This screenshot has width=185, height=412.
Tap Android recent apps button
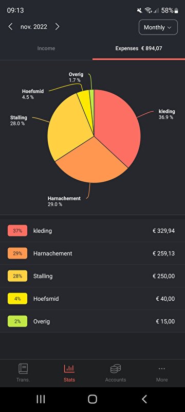tap(41, 399)
